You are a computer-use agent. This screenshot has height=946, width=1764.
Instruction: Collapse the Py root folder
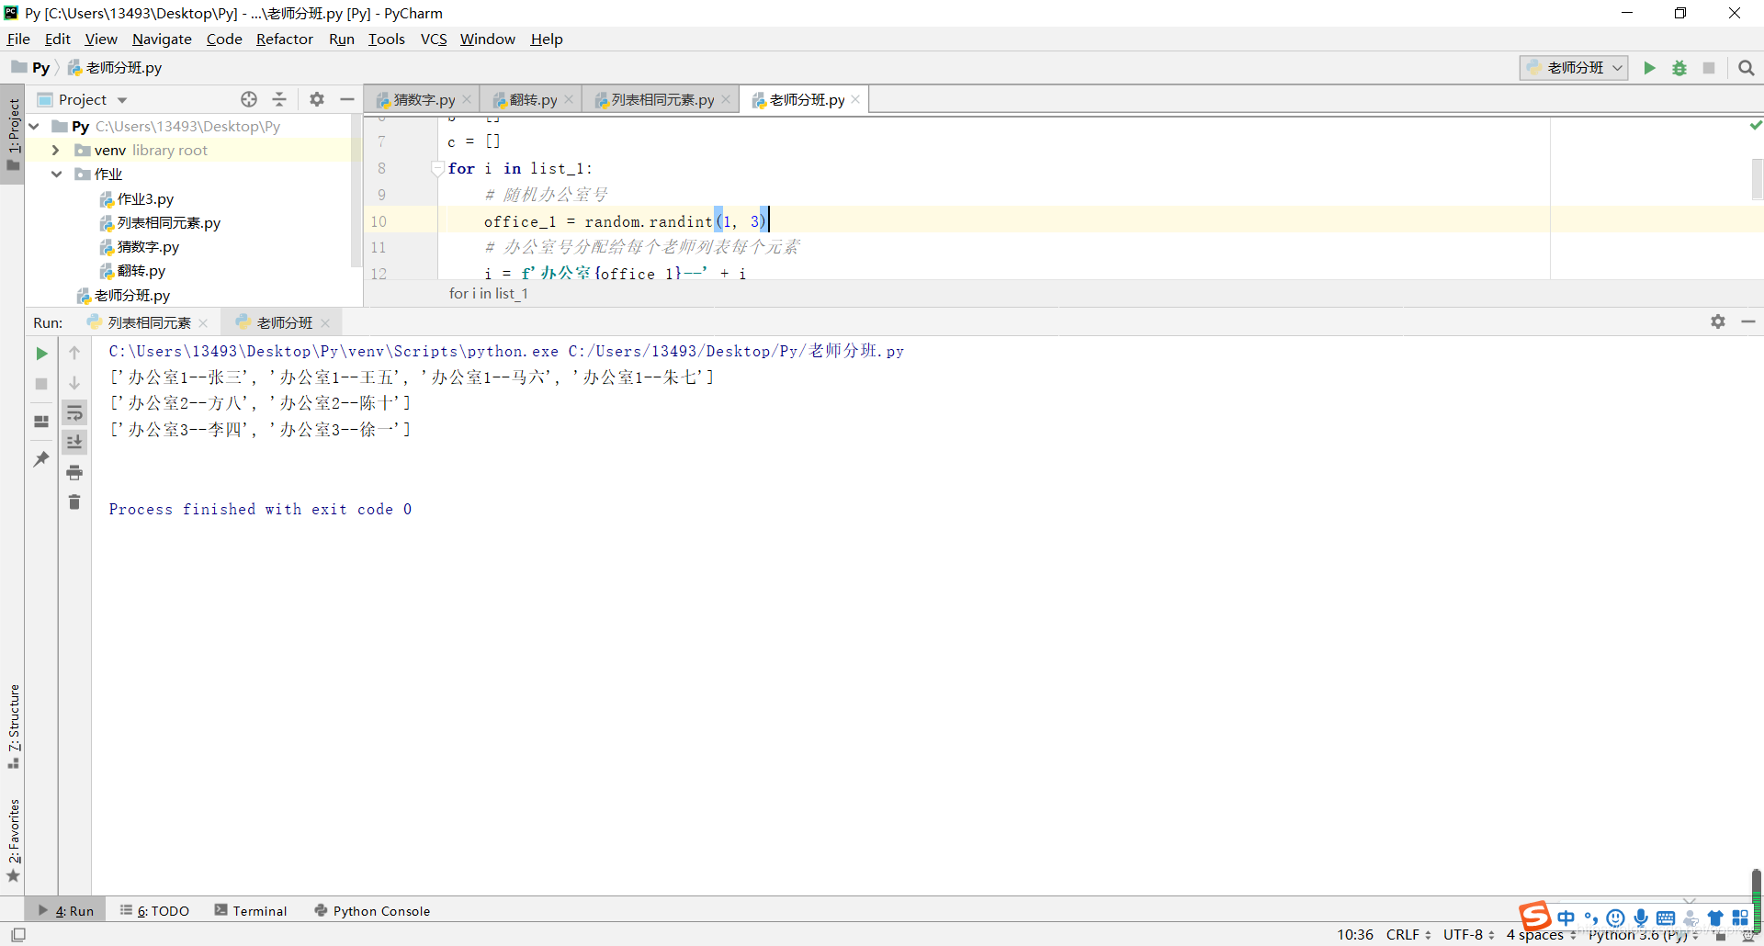coord(34,126)
